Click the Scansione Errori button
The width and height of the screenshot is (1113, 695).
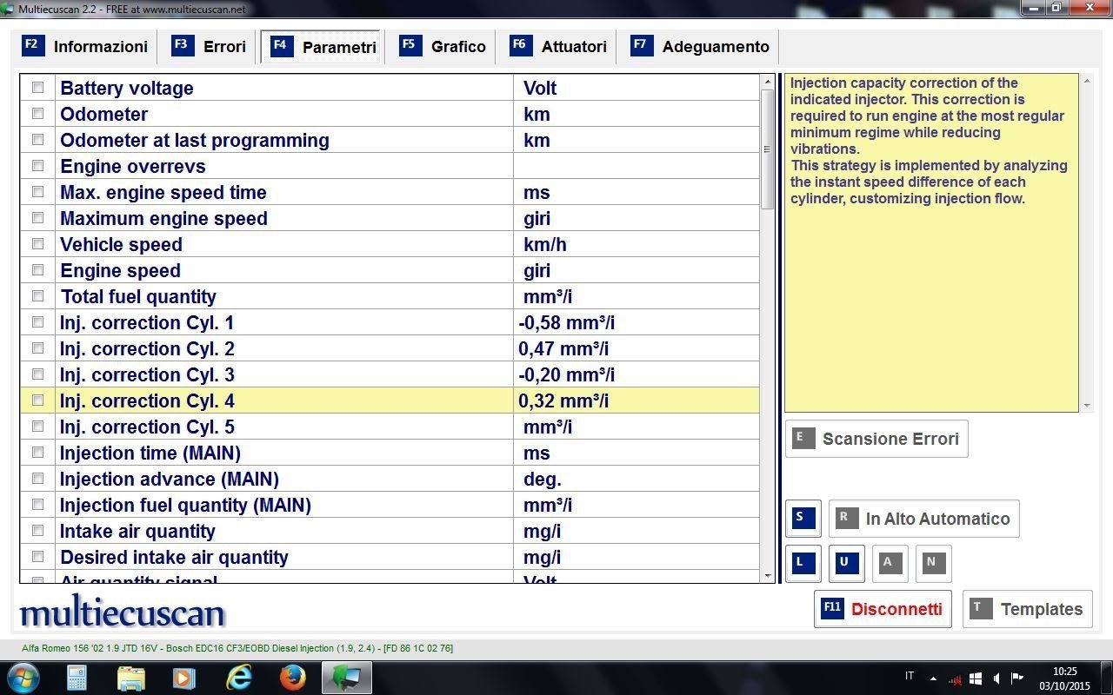pyautogui.click(x=876, y=439)
